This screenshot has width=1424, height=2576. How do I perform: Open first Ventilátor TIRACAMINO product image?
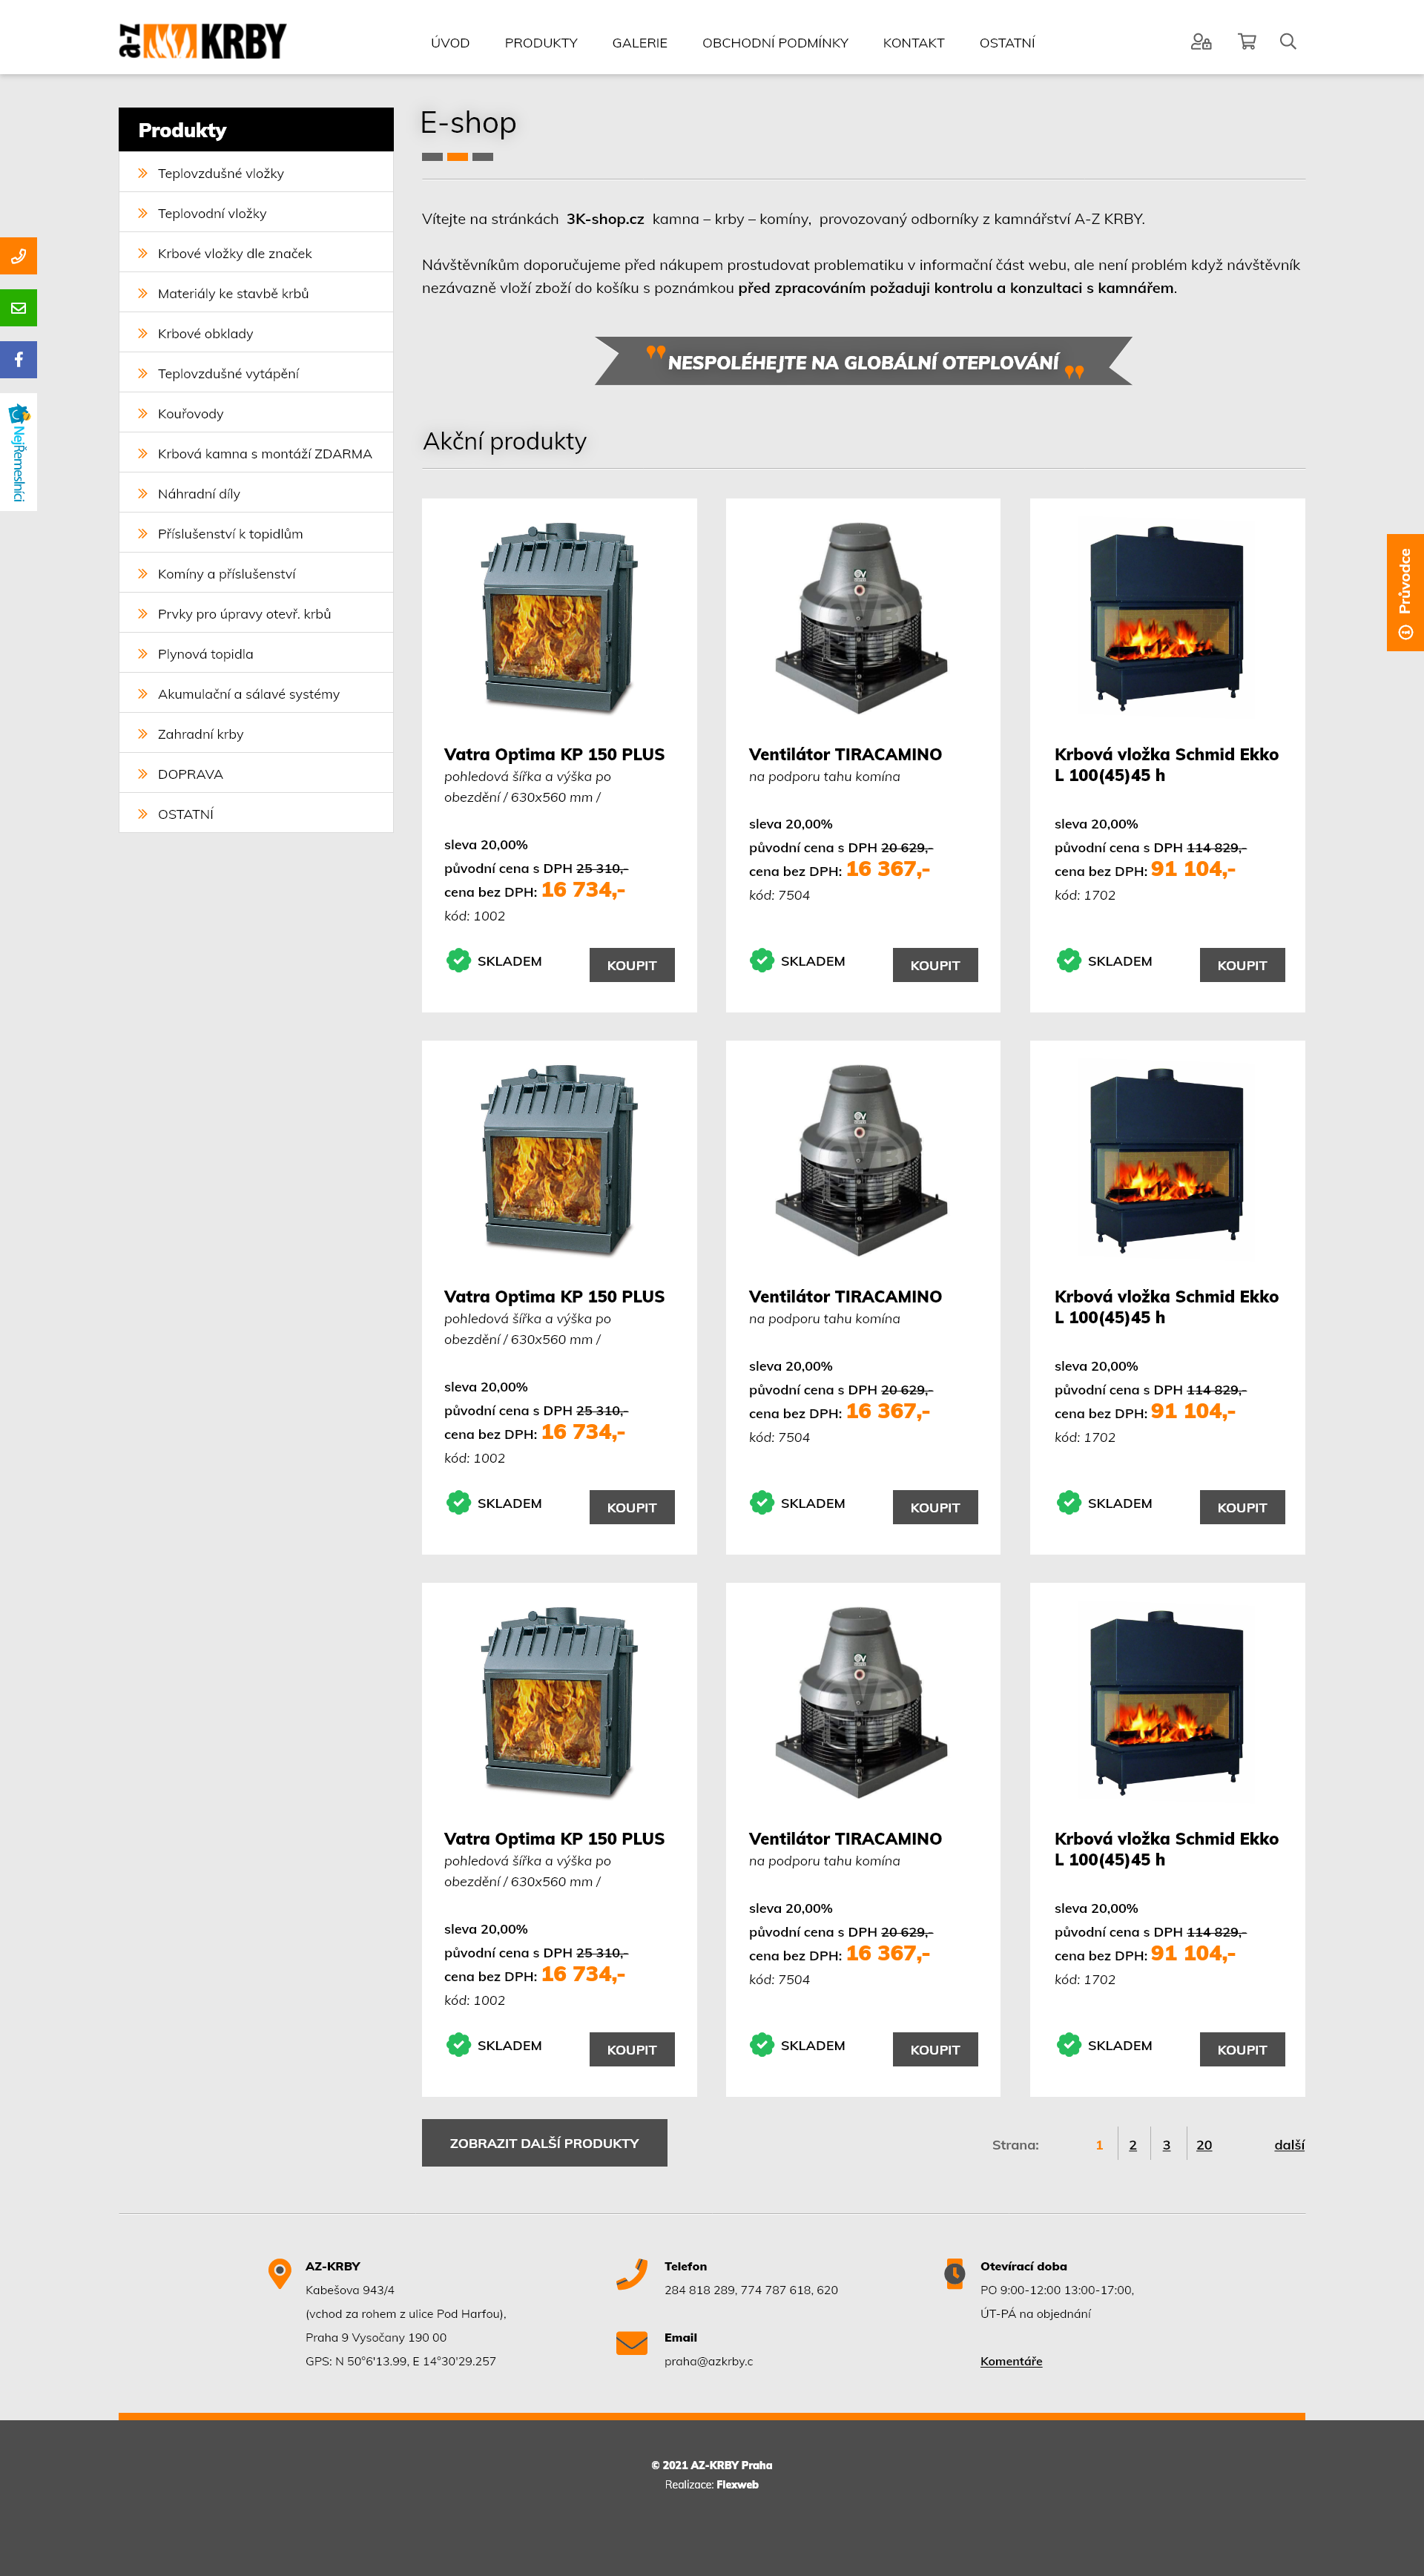click(x=862, y=617)
